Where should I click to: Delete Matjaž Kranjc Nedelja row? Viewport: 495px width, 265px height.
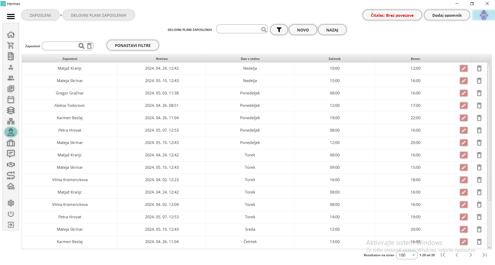pyautogui.click(x=479, y=68)
